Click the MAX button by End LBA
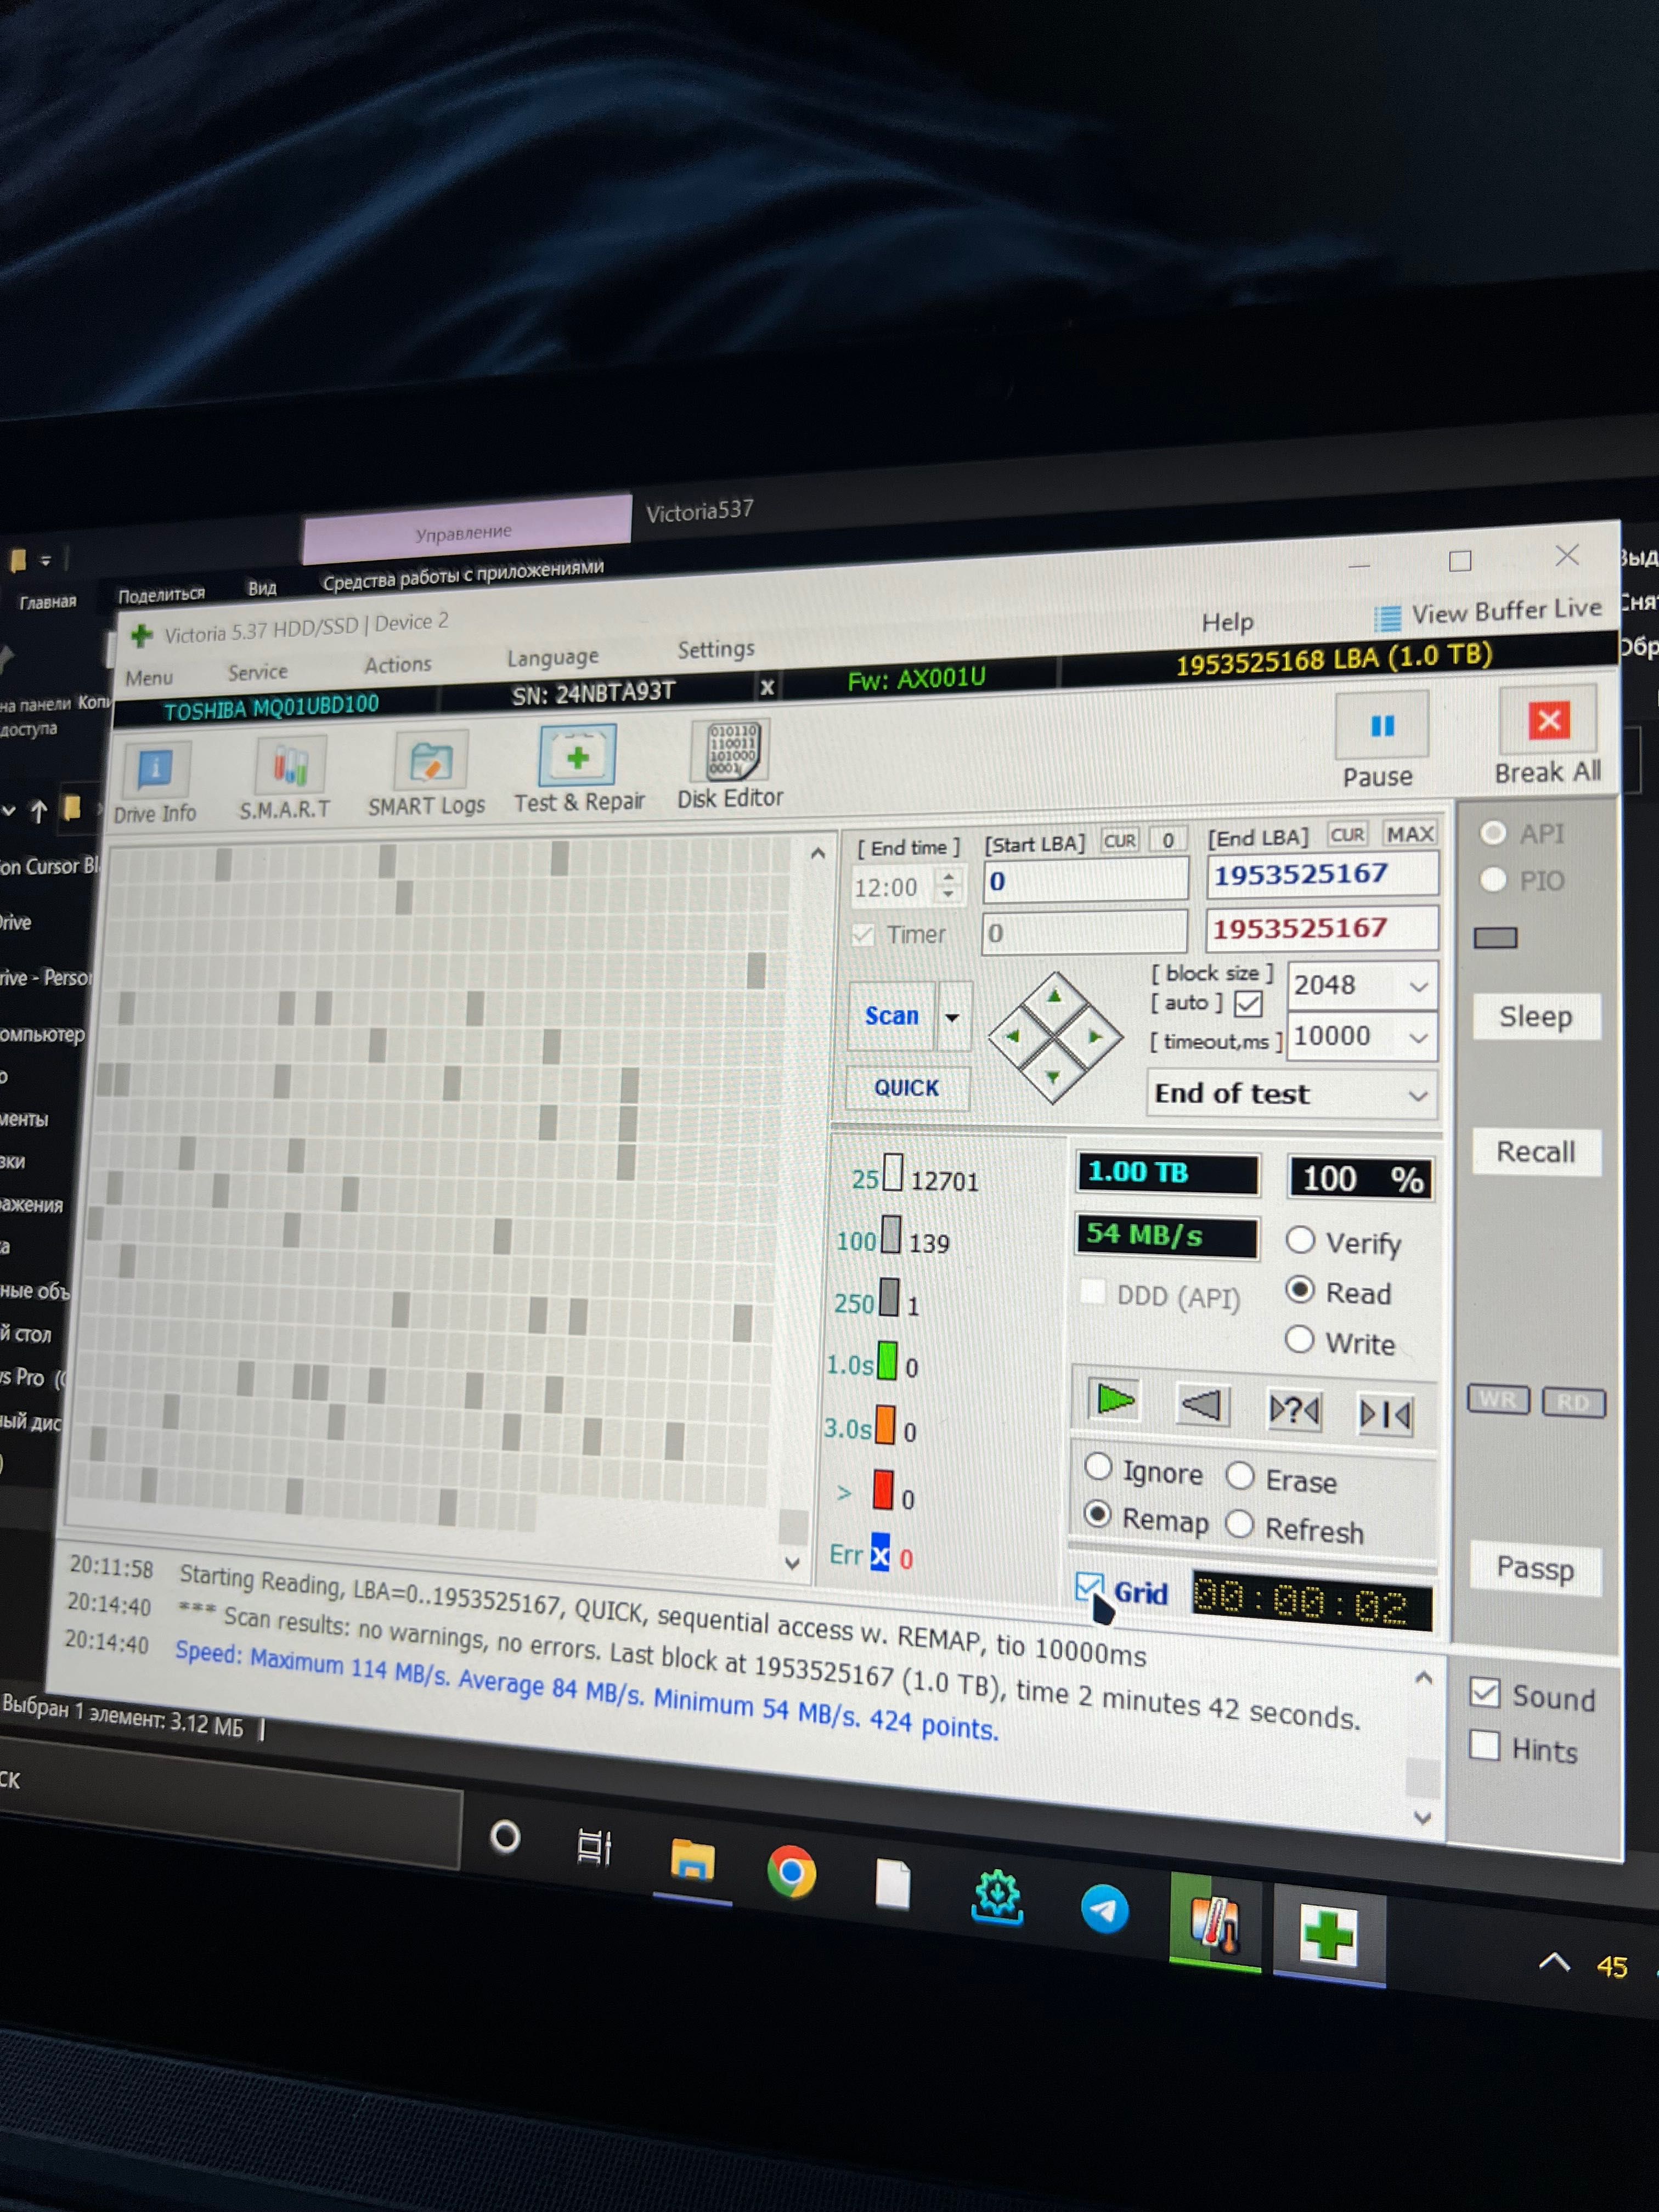Viewport: 1659px width, 2212px height. coord(1410,833)
